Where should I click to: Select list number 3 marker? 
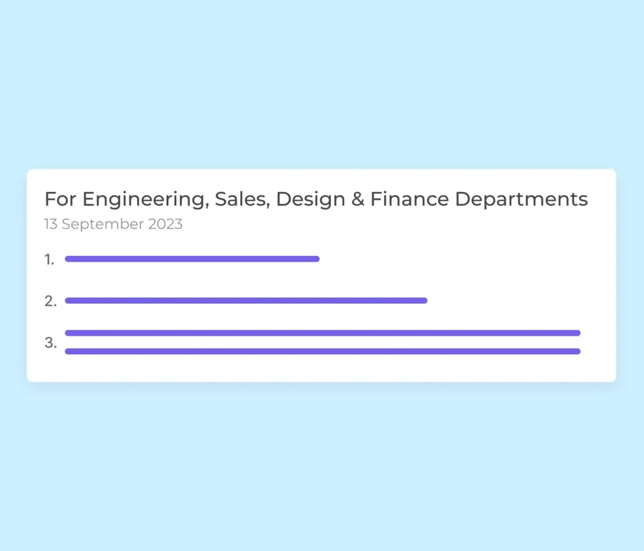[50, 343]
